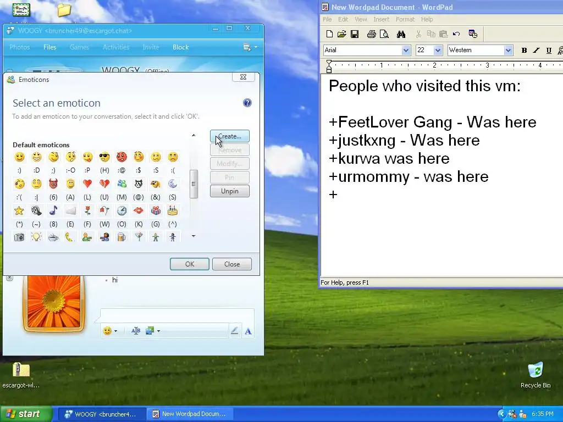Viewport: 563px width, 422px height.
Task: Toggle Bold formatting in WordPad
Action: click(x=524, y=50)
